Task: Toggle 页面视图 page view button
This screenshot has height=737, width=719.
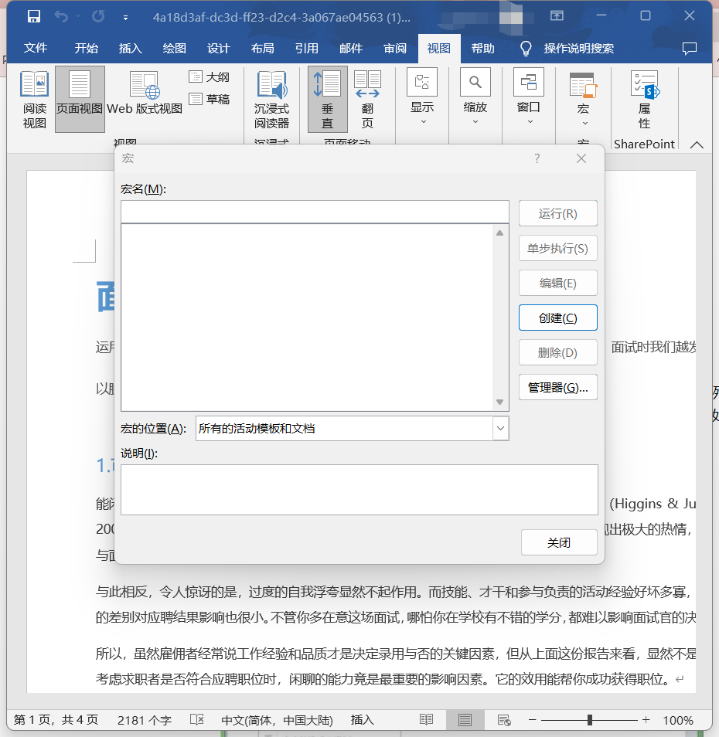Action: point(80,99)
